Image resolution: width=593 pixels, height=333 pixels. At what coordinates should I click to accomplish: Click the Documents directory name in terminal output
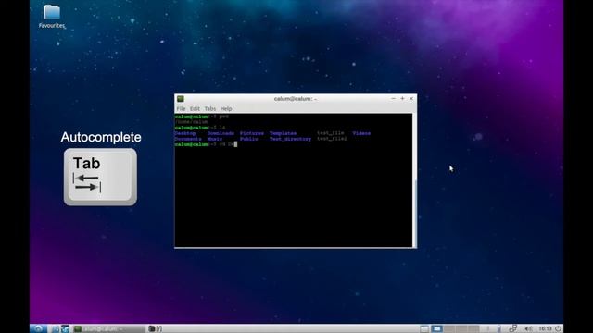188,139
